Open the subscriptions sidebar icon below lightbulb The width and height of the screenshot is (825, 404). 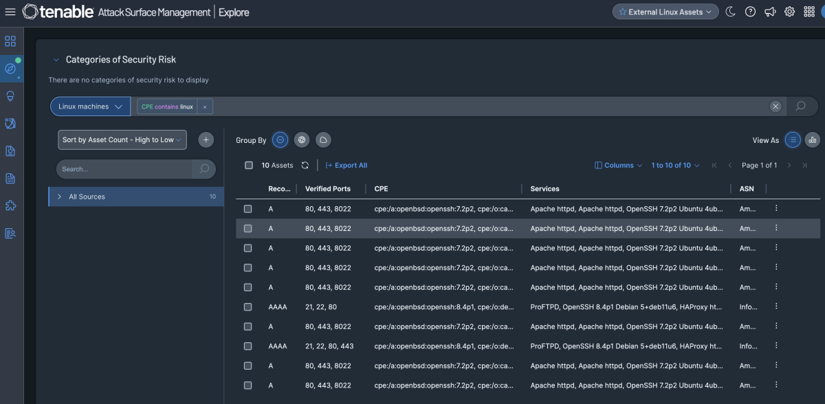pos(10,124)
